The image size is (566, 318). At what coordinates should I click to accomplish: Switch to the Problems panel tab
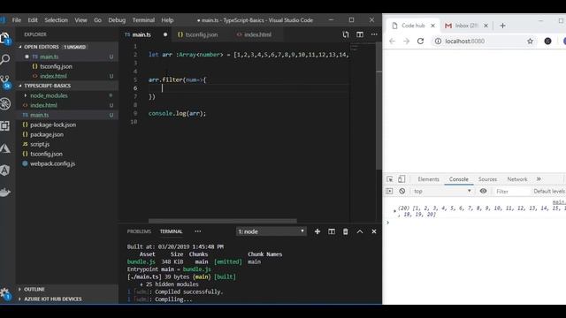(139, 231)
